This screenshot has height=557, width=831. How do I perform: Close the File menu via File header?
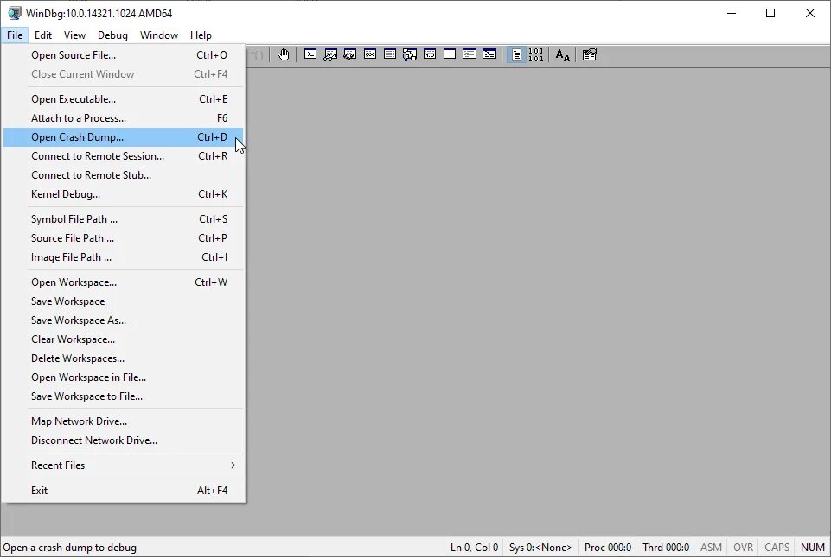(15, 35)
